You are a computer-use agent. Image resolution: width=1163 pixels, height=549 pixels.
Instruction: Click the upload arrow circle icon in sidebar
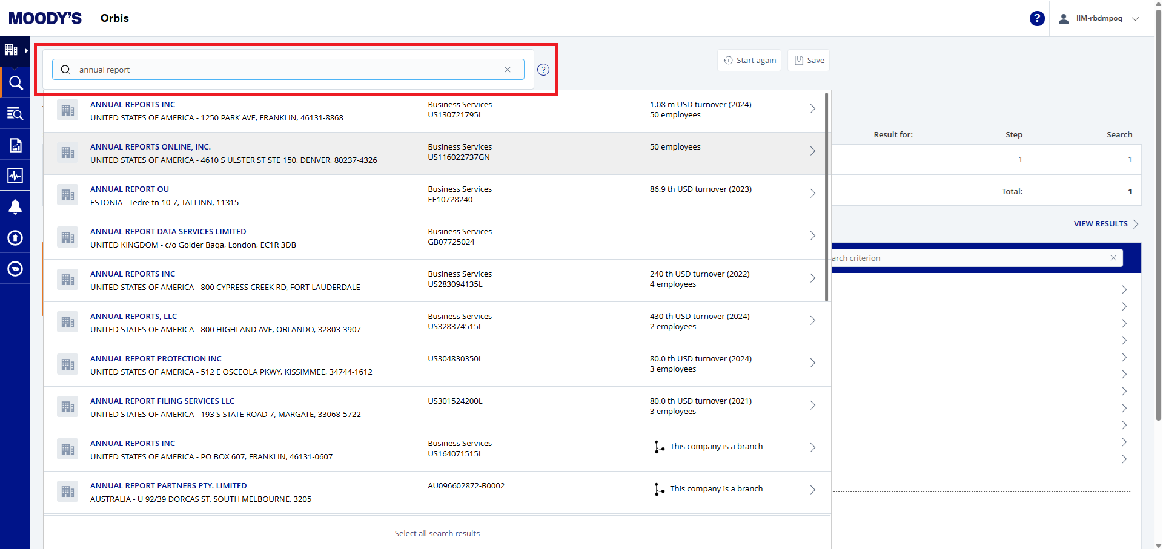[x=15, y=238]
